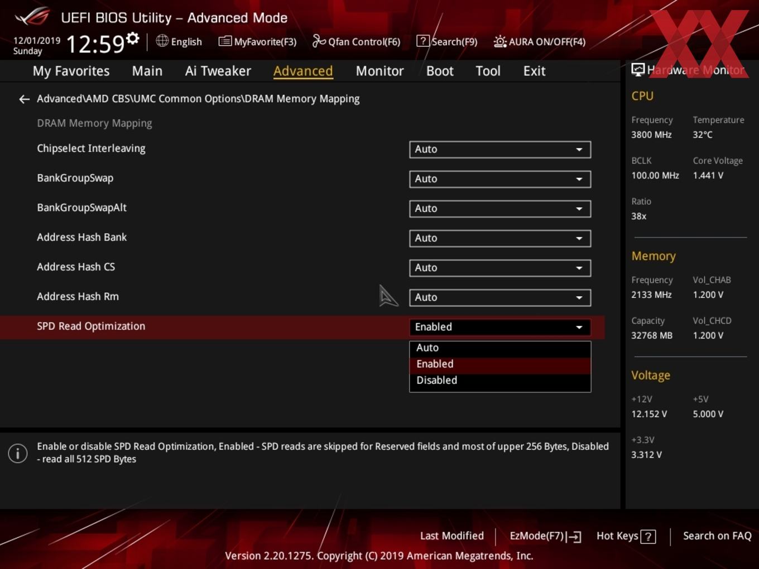This screenshot has height=569, width=759.
Task: Click the MyFavorite list icon
Action: (x=225, y=41)
